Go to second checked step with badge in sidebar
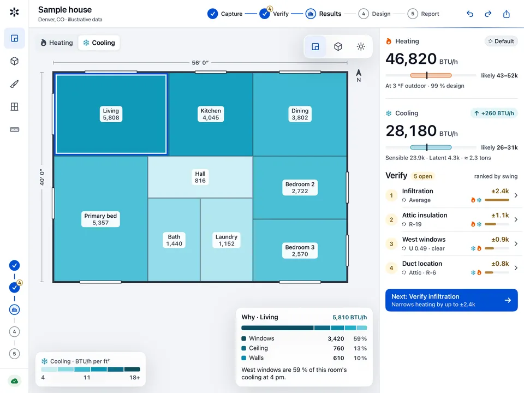The height and width of the screenshot is (393, 524). pos(14,288)
